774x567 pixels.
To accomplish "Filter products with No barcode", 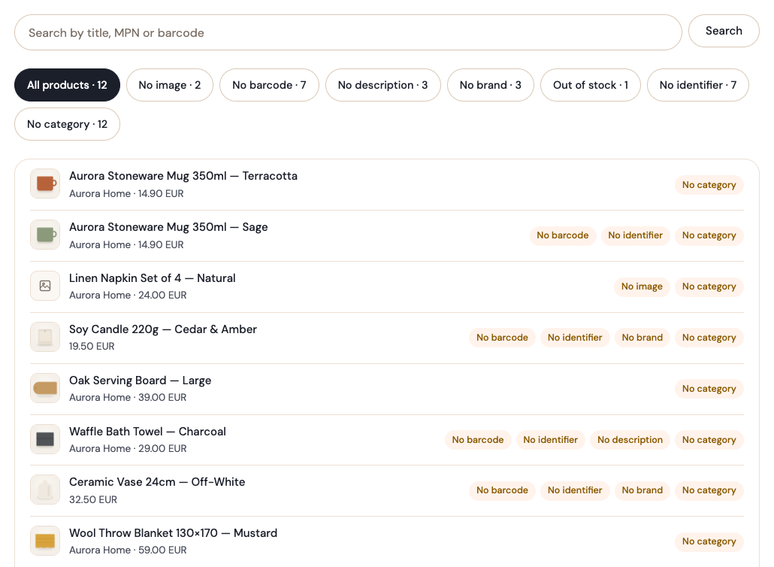I will pyautogui.click(x=270, y=85).
